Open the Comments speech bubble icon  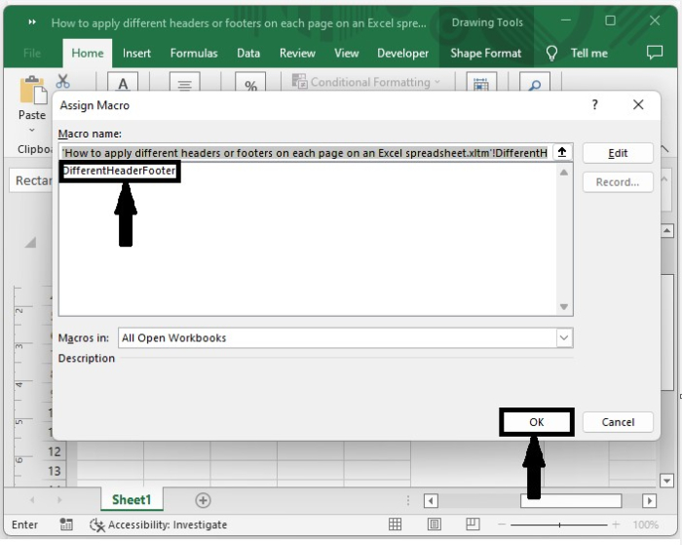point(654,53)
